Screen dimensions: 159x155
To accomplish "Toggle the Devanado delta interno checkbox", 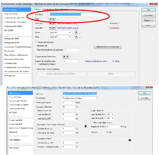I will (92, 123).
